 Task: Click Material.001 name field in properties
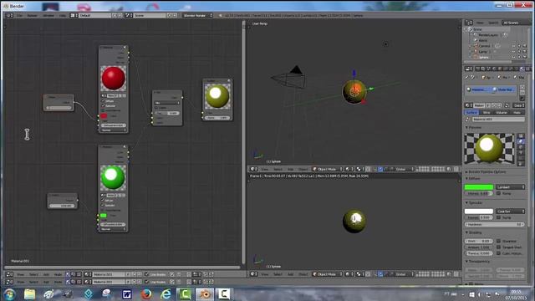point(498,119)
